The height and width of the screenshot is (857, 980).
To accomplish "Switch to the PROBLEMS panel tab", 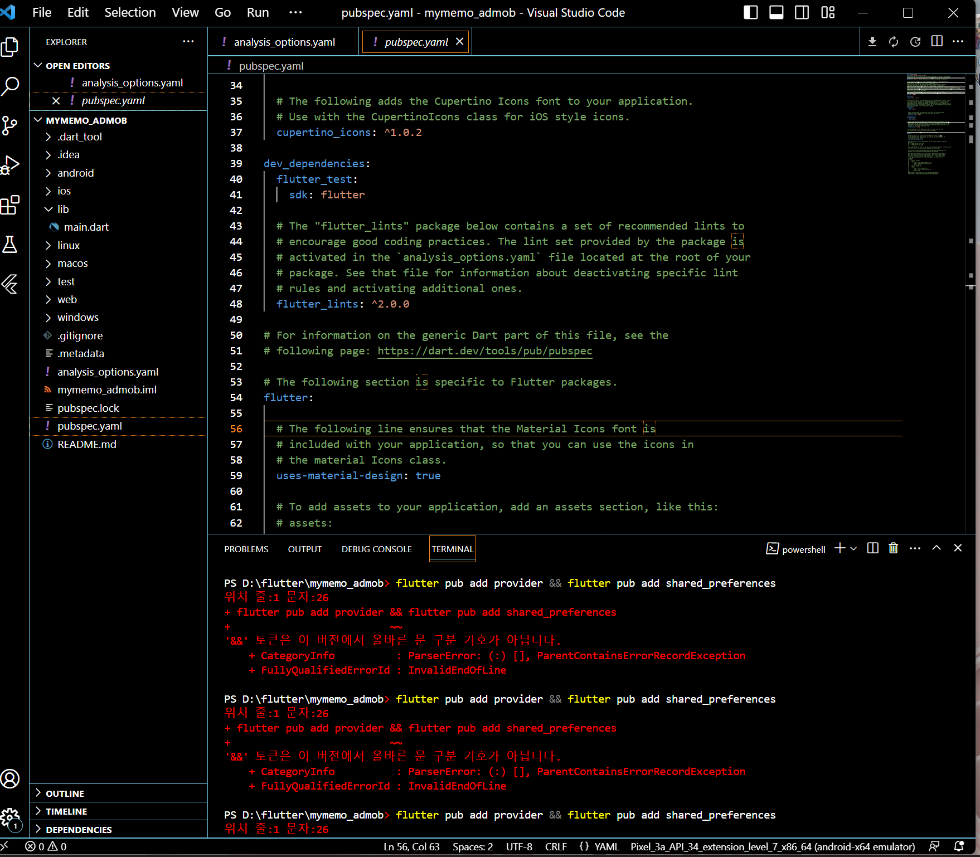I will point(246,549).
